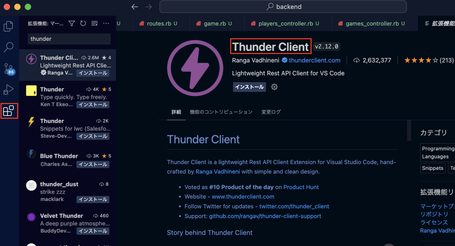Open the Explorer view in the activity bar
The height and width of the screenshot is (246, 455).
[9, 26]
